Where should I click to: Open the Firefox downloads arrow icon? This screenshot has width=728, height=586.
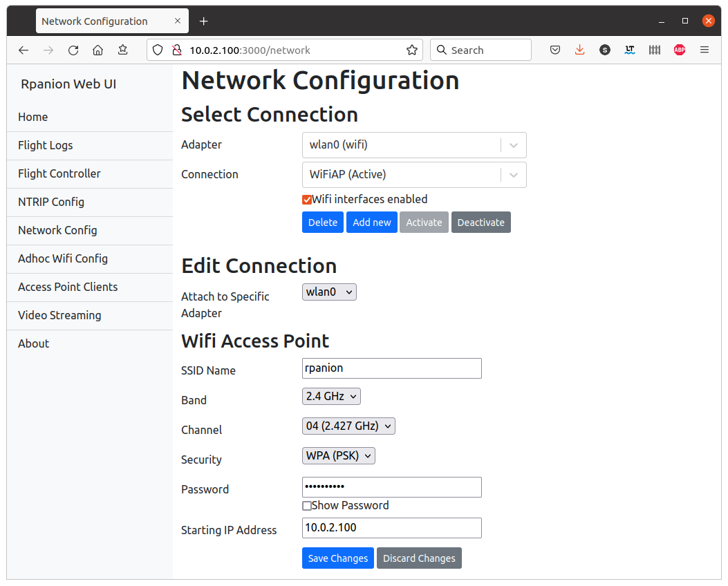(579, 50)
